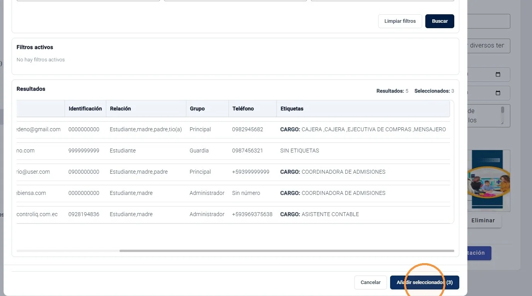Click the text area's vertical scrollbar
532x296 pixels.
[502, 115]
